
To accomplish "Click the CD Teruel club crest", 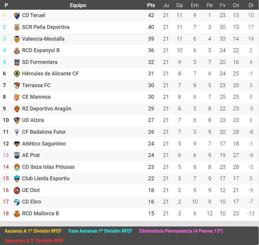I will coord(17,15).
